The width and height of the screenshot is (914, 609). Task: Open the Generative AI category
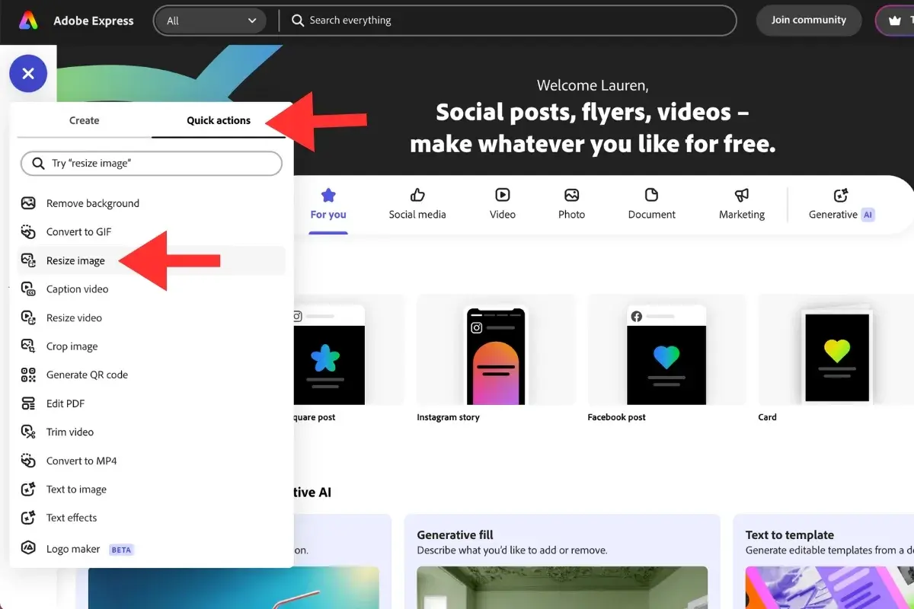click(x=841, y=203)
